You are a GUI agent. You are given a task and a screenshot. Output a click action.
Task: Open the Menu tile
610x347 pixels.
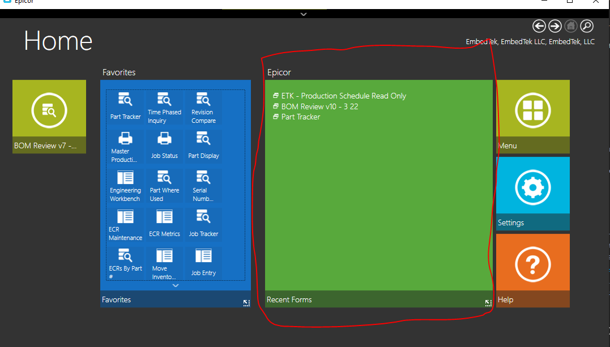tap(532, 116)
